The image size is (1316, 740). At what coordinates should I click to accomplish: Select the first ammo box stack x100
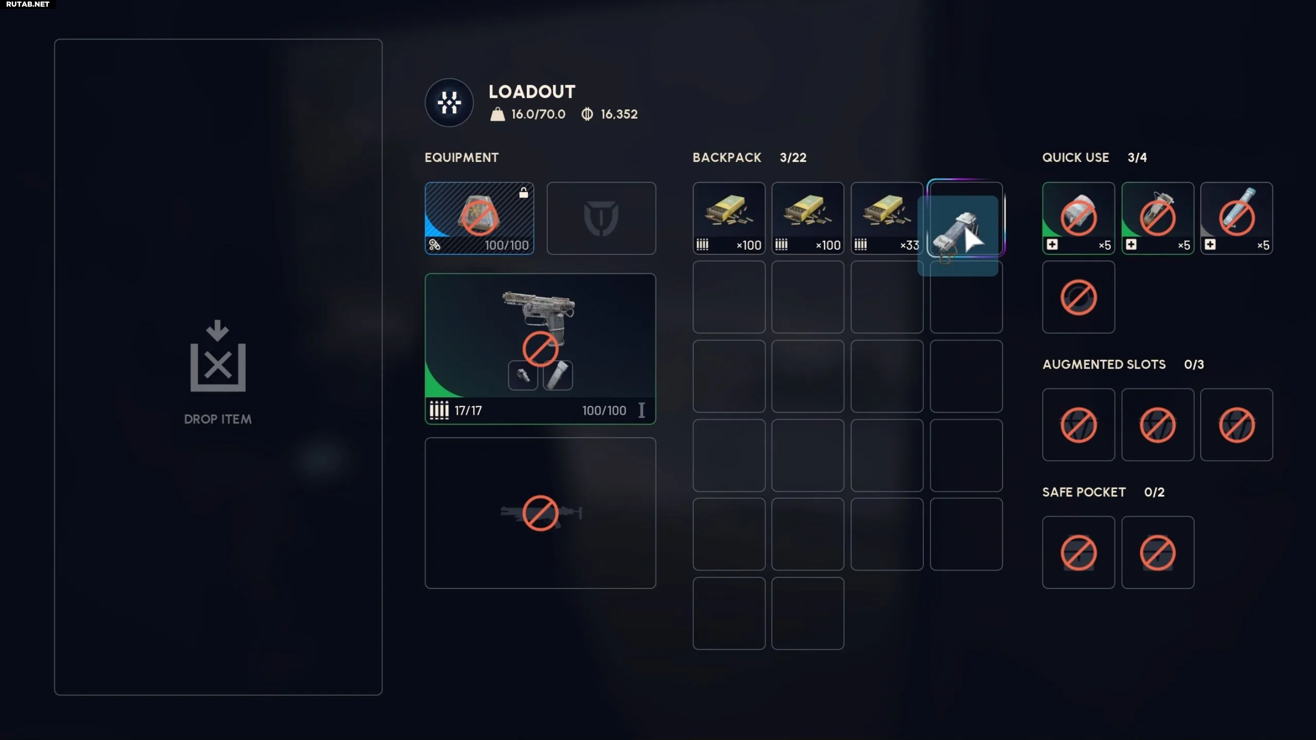729,218
